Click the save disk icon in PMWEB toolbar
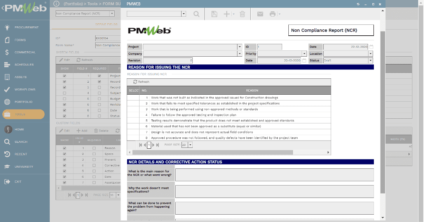This screenshot has height=222, width=424. point(214,14)
